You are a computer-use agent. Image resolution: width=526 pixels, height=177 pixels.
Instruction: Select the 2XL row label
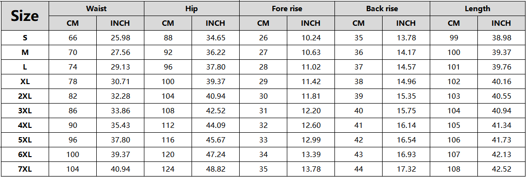coord(25,96)
